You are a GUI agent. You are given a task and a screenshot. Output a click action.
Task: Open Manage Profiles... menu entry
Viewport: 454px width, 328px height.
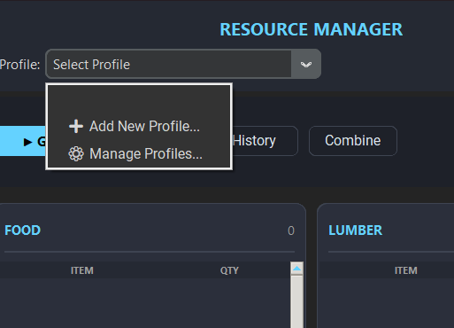click(x=139, y=153)
